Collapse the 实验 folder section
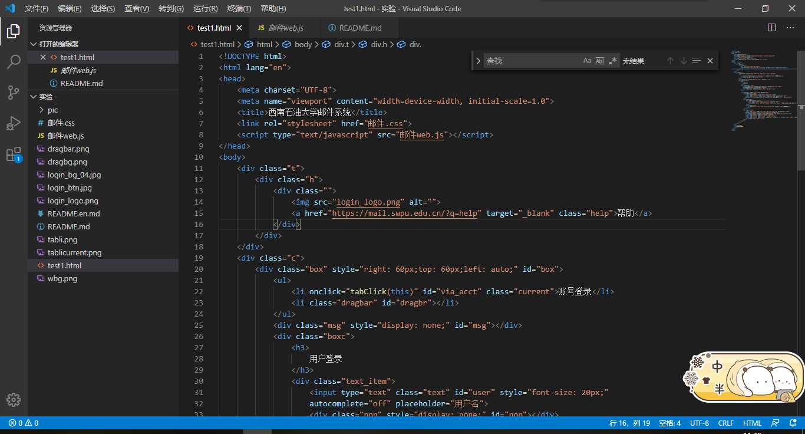Screen dimensions: 805x434 [103, 97]
